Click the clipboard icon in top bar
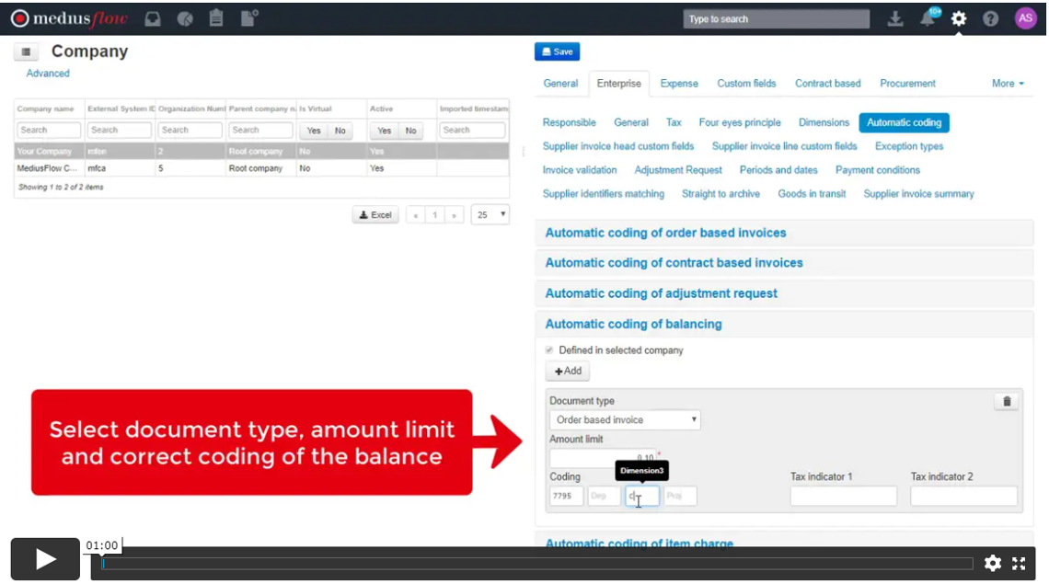This screenshot has height=584, width=1049. (x=216, y=18)
